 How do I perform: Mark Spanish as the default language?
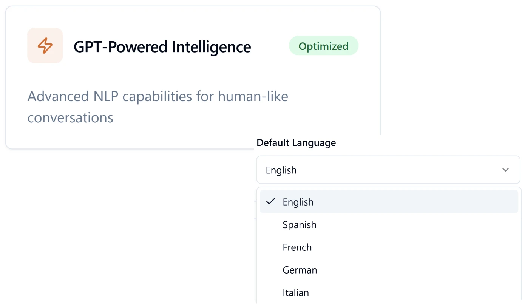click(x=300, y=224)
